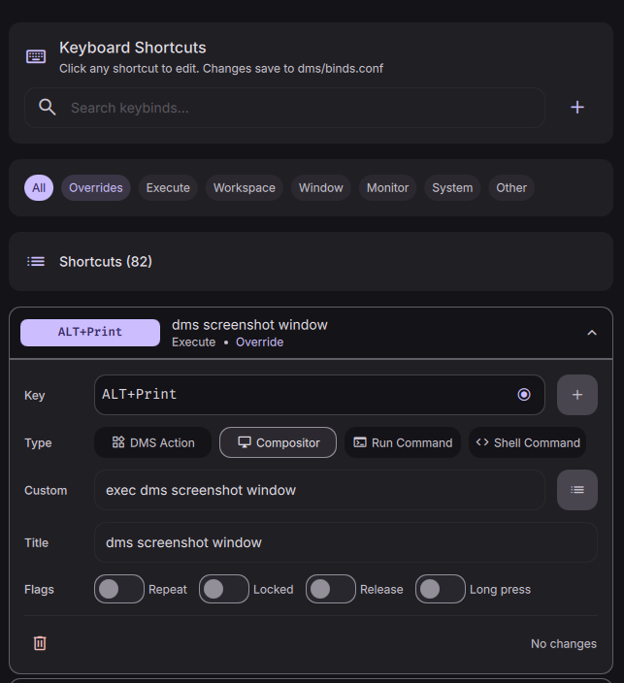Enable the Repeat flag toggle
Screen dimensions: 624x683
pos(119,589)
